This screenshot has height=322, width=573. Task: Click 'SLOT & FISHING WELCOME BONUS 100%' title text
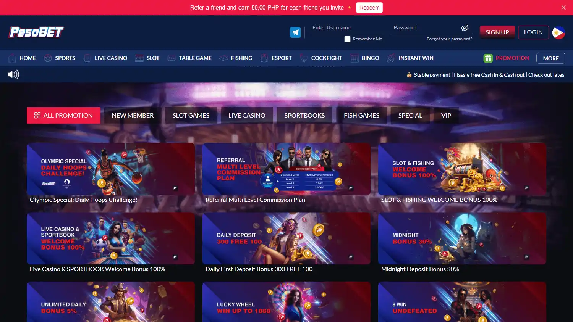[439, 200]
